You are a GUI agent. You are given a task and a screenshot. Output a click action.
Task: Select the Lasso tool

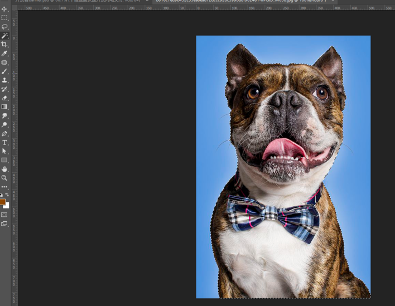[x=4, y=27]
